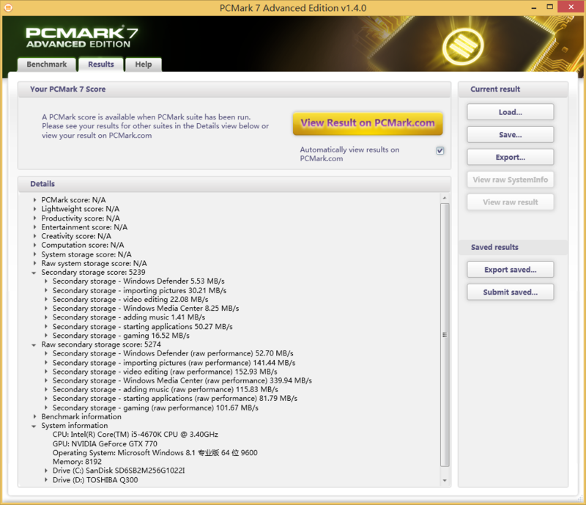Expand video editing 22.08 MB/s row
This screenshot has width=586, height=505.
tap(46, 300)
